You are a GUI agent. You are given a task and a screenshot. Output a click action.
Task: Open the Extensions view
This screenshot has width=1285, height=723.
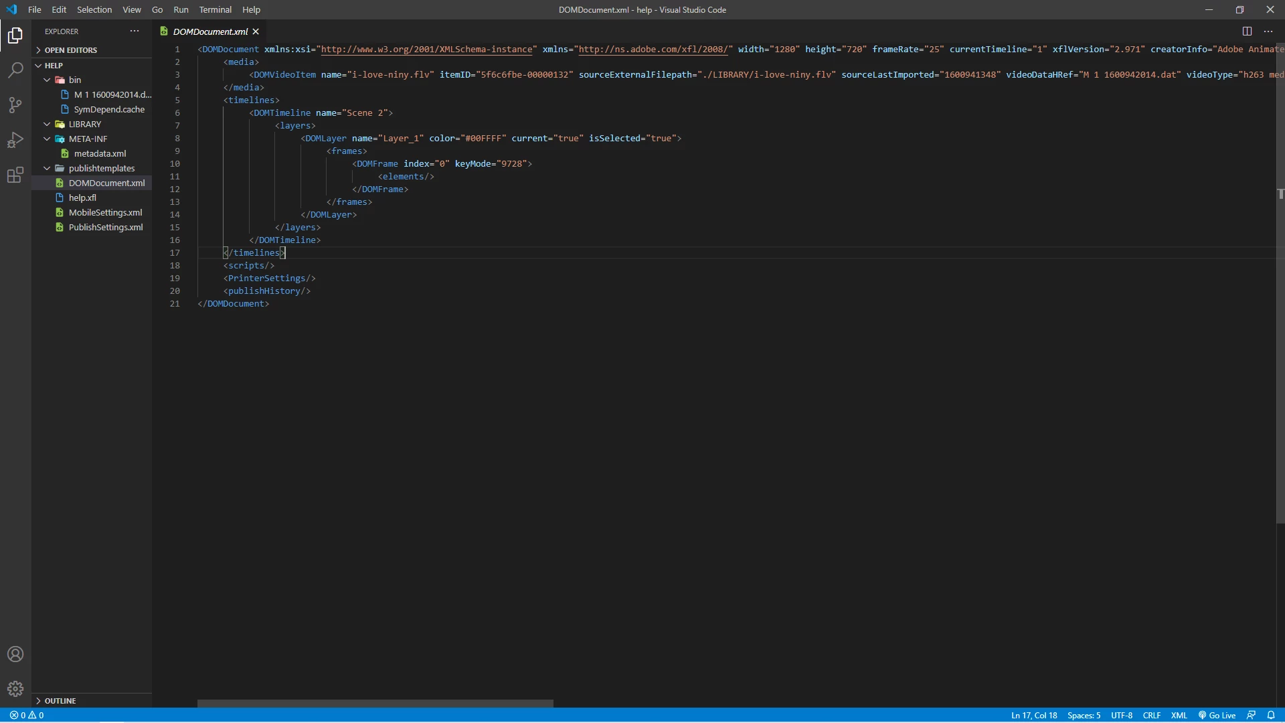coord(15,175)
